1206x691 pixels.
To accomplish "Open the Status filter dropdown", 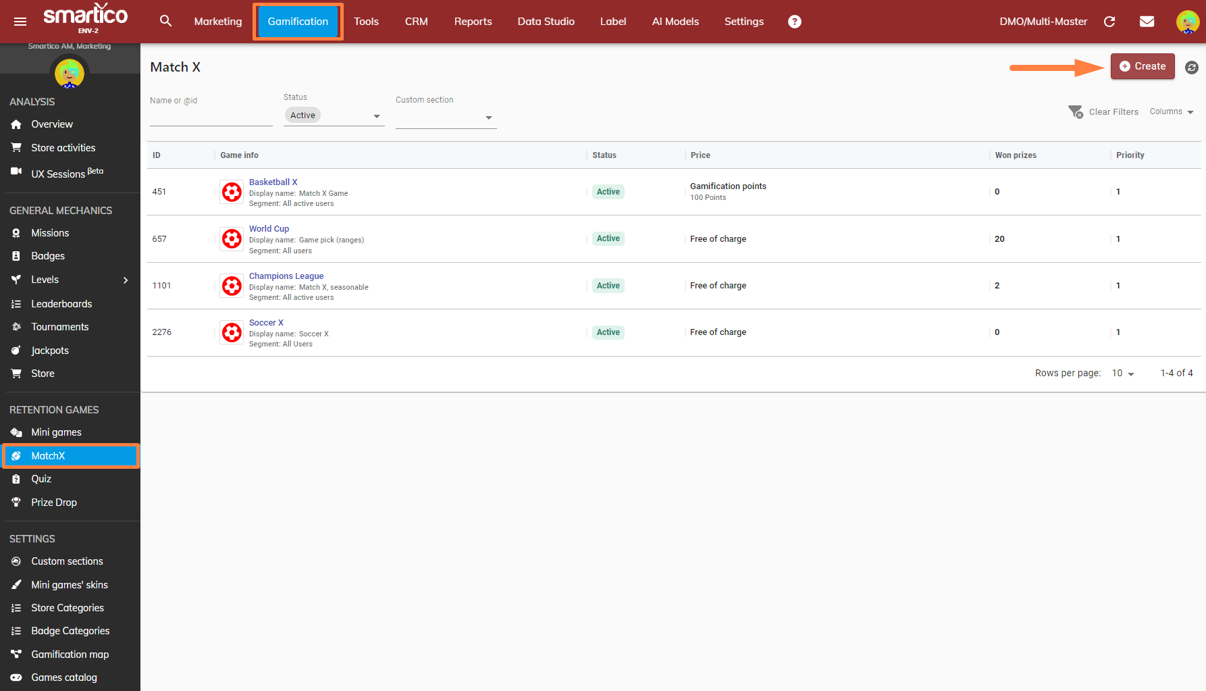I will pos(334,116).
